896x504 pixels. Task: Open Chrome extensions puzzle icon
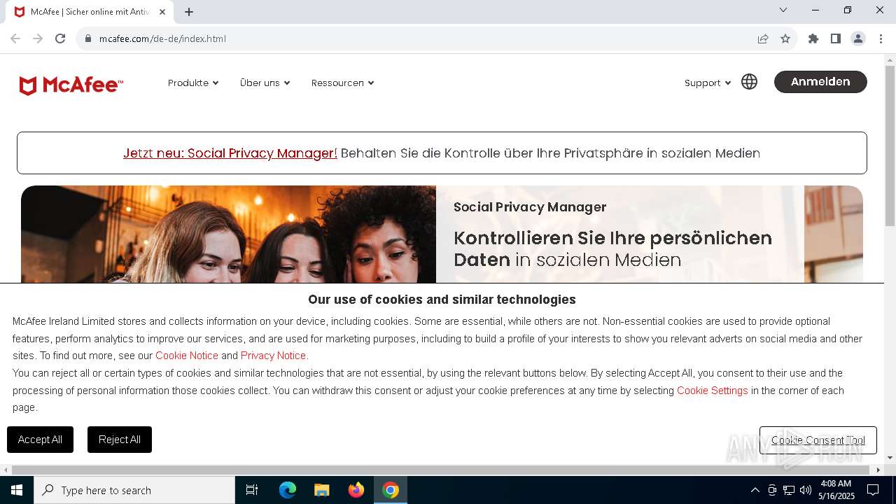(813, 38)
